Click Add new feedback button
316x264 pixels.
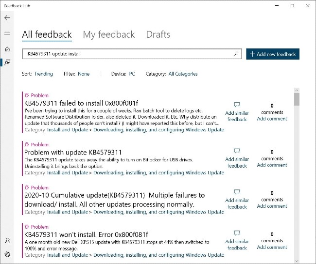(x=273, y=54)
